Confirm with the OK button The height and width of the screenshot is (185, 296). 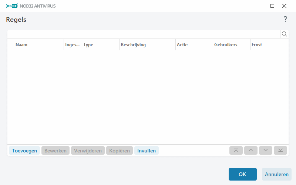pos(242,174)
